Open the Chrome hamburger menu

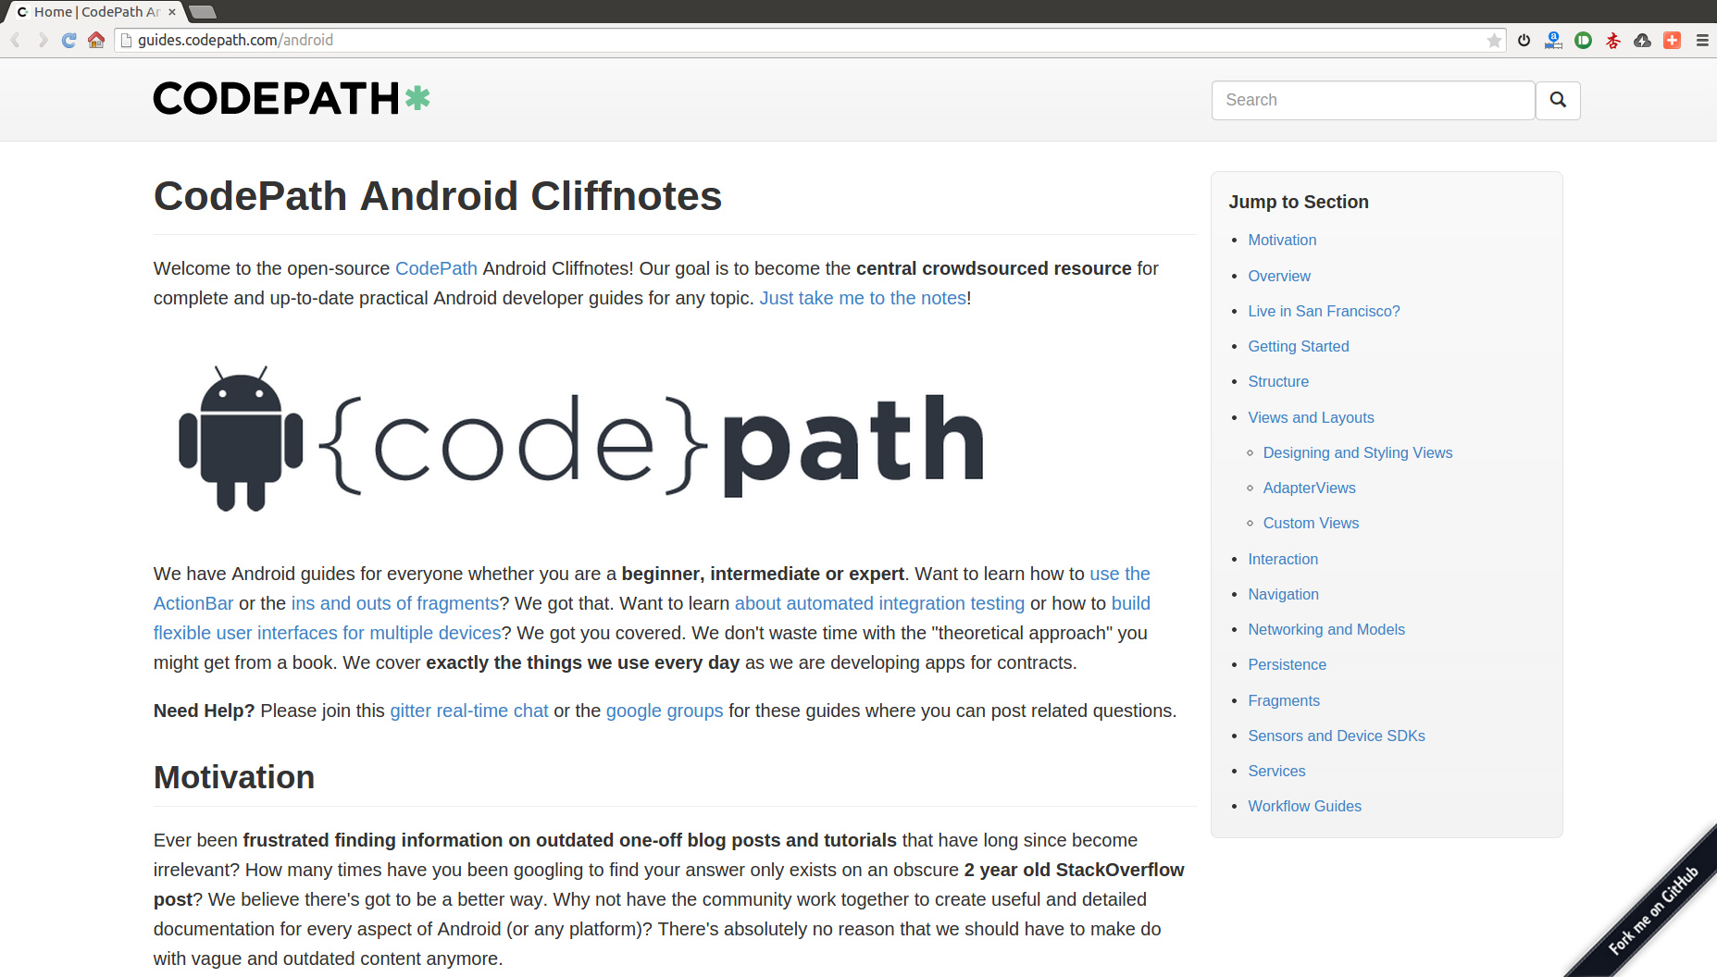pyautogui.click(x=1701, y=40)
